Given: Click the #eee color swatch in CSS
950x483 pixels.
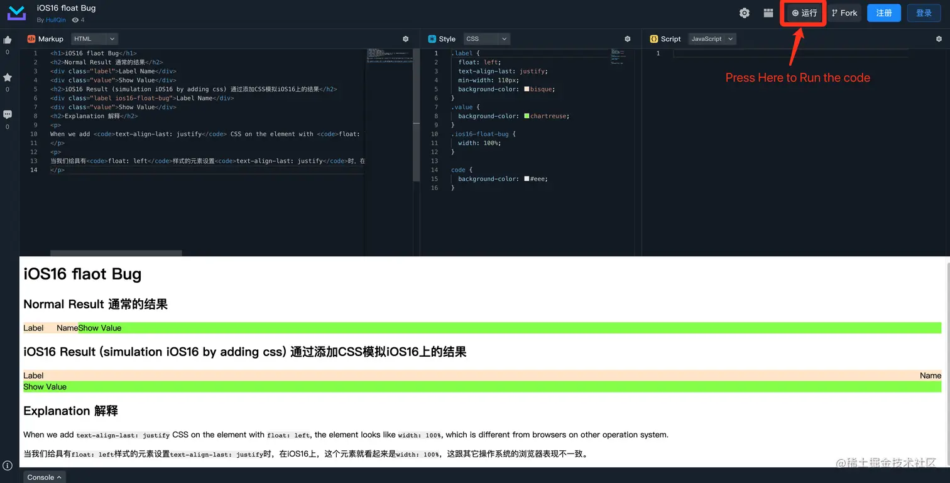Looking at the screenshot, I should click(x=527, y=179).
